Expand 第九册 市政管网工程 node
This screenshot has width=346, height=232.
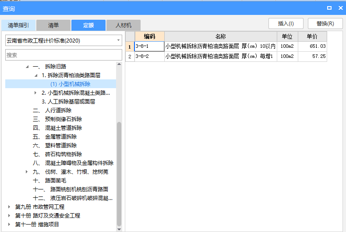click(x=9, y=207)
